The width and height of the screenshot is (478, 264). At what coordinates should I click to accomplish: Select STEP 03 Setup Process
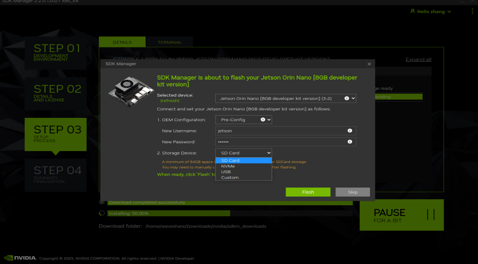coord(56,134)
